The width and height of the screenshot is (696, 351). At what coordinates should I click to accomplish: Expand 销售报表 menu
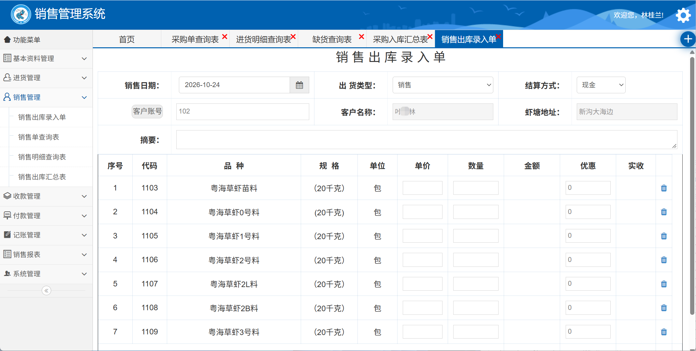[46, 255]
